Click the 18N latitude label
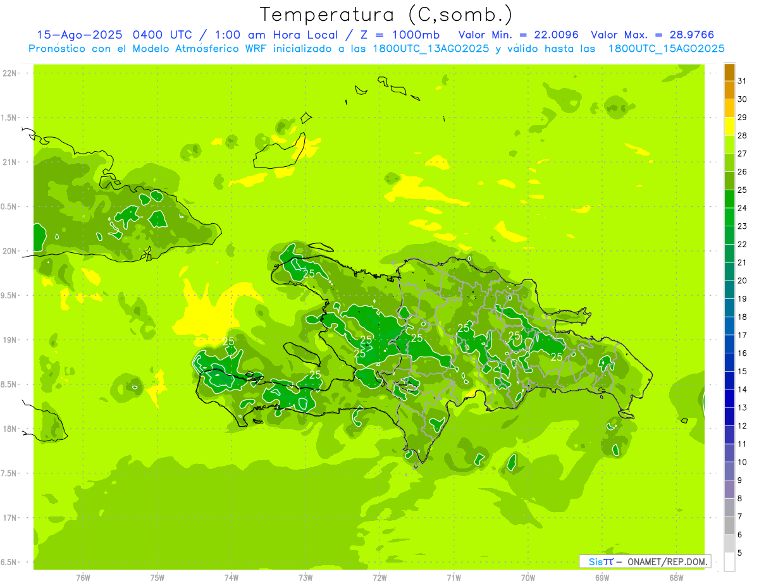 point(11,429)
